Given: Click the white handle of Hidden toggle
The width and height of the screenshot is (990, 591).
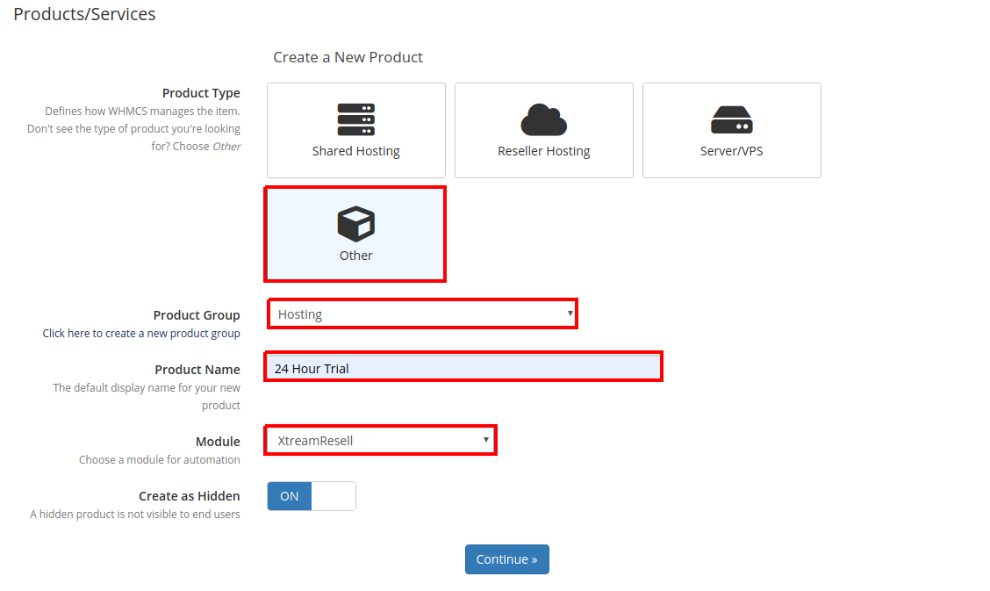Looking at the screenshot, I should pyautogui.click(x=334, y=496).
